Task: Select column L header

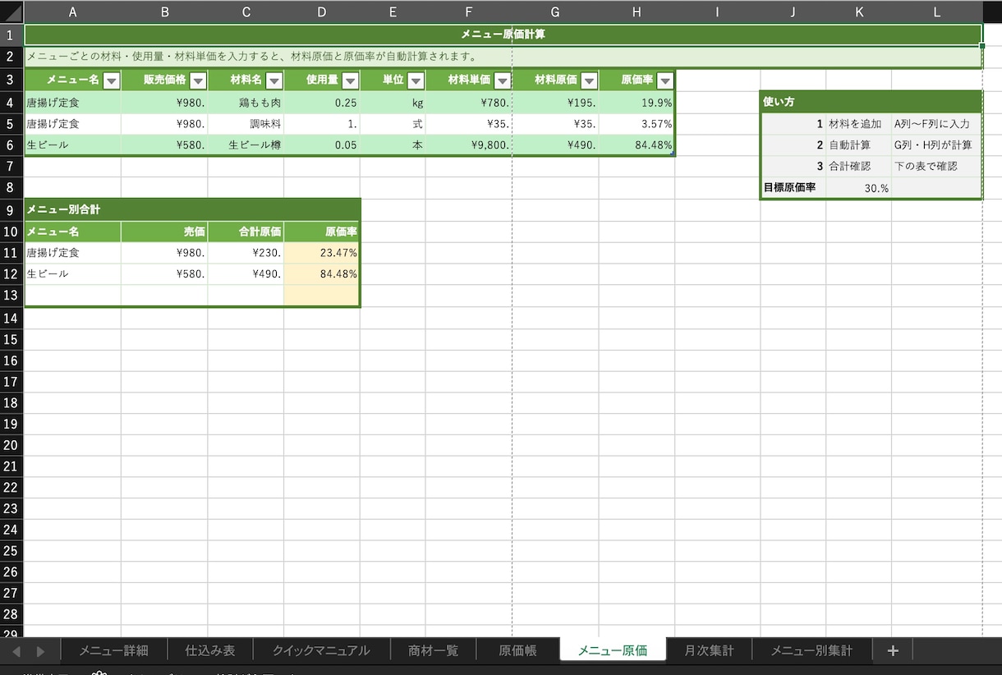Action: 937,11
